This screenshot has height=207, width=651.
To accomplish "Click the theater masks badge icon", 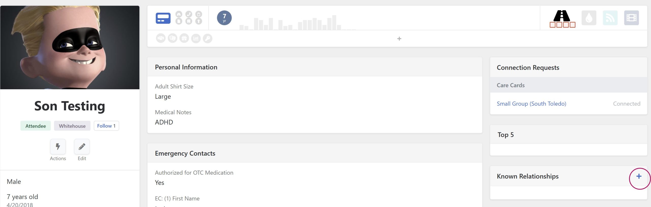I will point(172,38).
